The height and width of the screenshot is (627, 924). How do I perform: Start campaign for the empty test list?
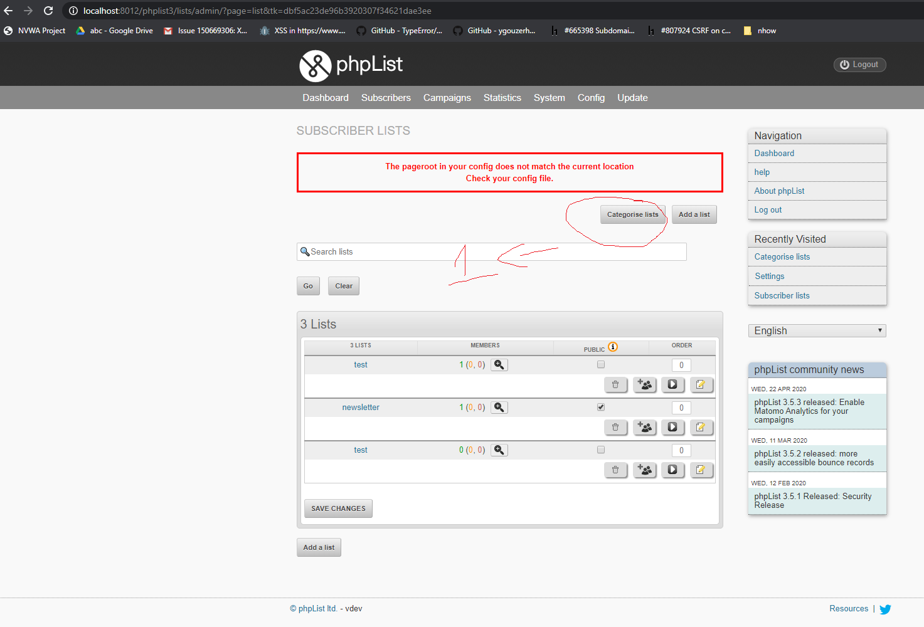tap(672, 470)
